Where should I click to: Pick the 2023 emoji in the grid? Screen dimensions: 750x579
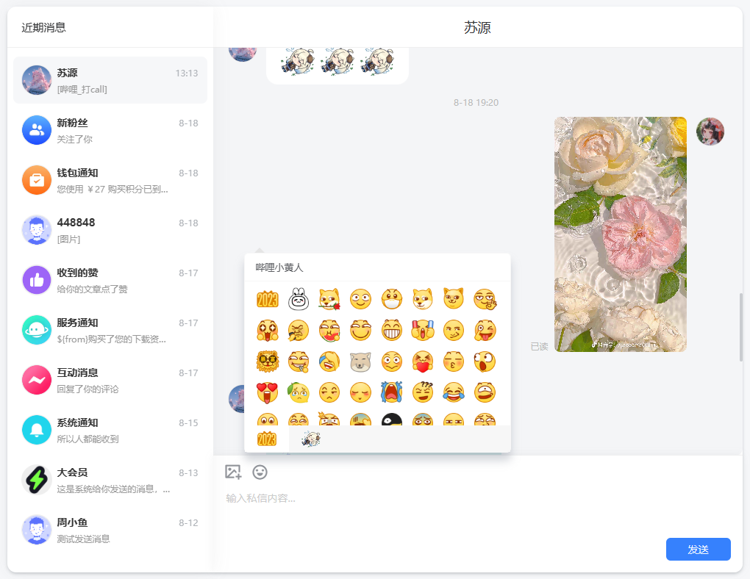pos(268,299)
